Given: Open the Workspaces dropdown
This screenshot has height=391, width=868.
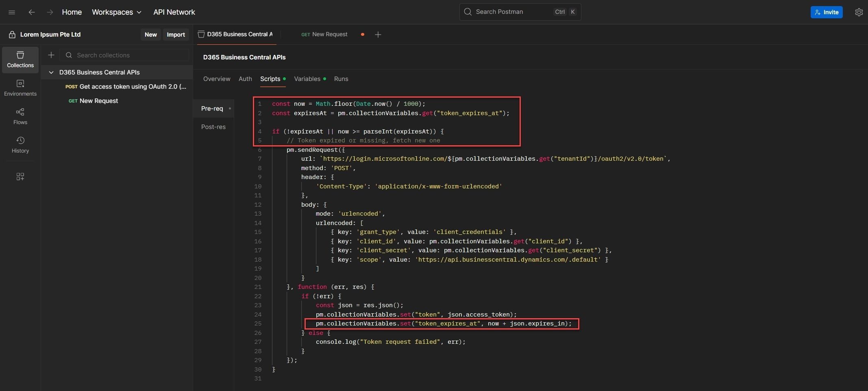Looking at the screenshot, I should tap(117, 12).
